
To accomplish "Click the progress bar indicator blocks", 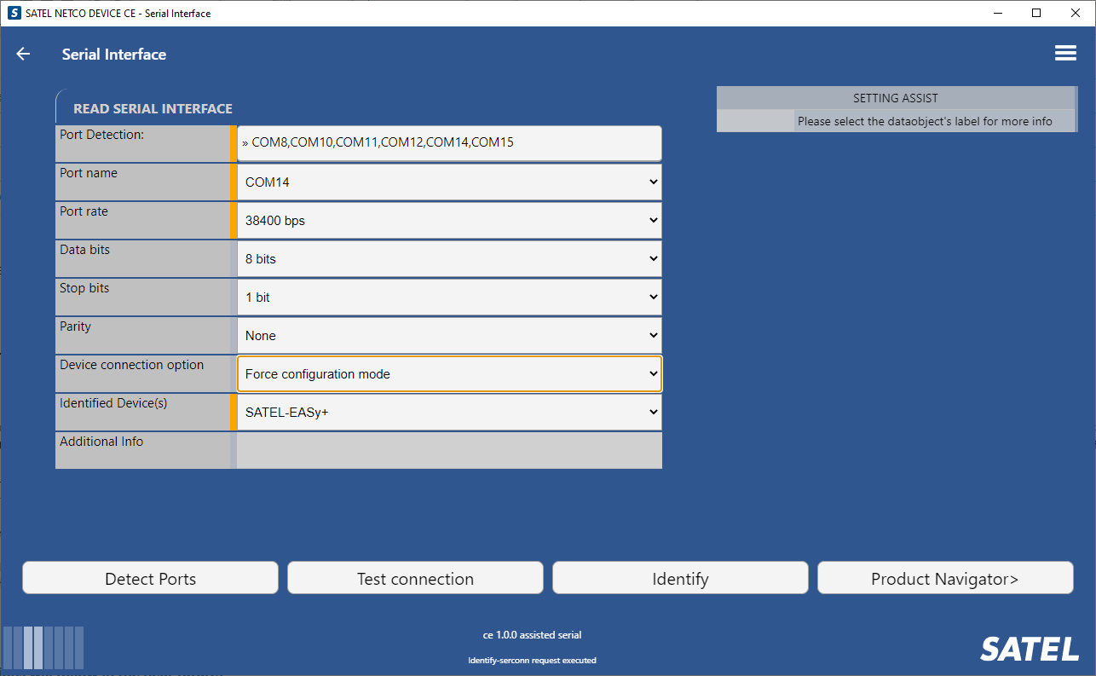I will (43, 647).
